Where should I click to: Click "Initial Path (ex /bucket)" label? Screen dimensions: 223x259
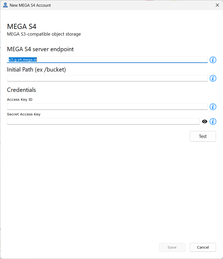pyautogui.click(x=36, y=70)
